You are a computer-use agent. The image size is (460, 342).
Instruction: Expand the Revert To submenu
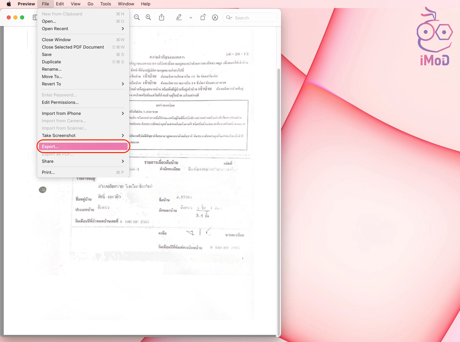(x=82, y=84)
